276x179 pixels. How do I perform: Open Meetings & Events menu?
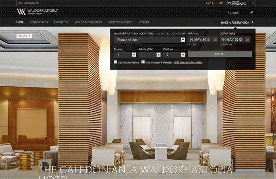[120, 22]
